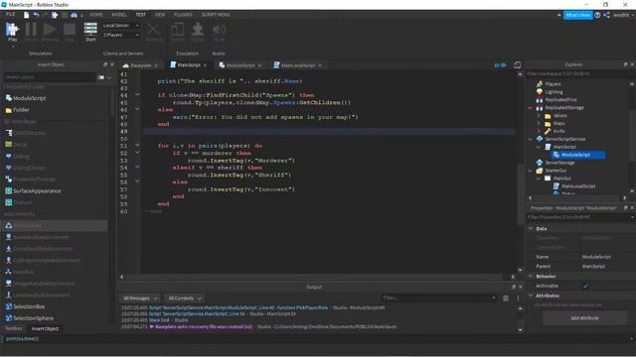This screenshot has width=636, height=357.
Task: Toggle the Insert Object view mode icon
Action: click(101, 77)
